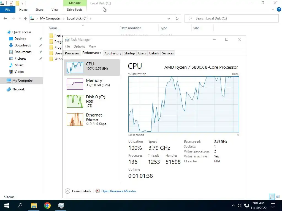The image size is (282, 211).
Task: Open Task Manager View menu
Action: coord(92,46)
